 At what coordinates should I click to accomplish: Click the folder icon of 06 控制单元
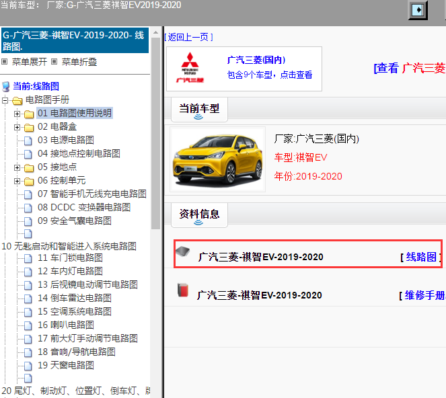(29, 181)
